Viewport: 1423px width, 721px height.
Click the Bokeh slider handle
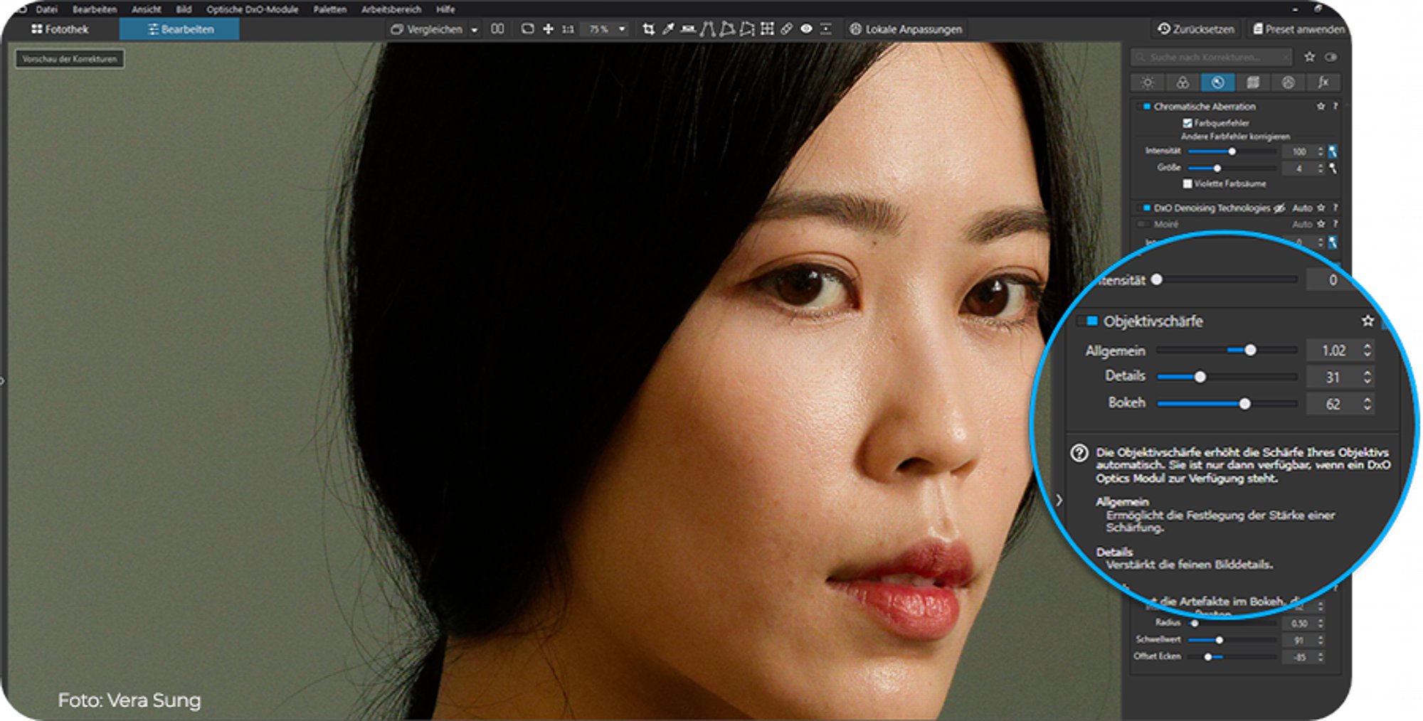click(1244, 404)
